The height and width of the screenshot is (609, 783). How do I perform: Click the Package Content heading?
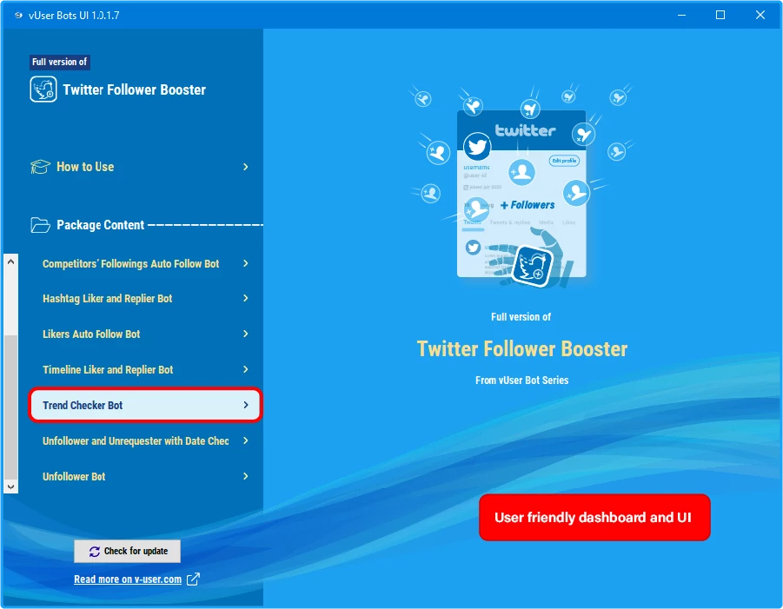point(100,225)
